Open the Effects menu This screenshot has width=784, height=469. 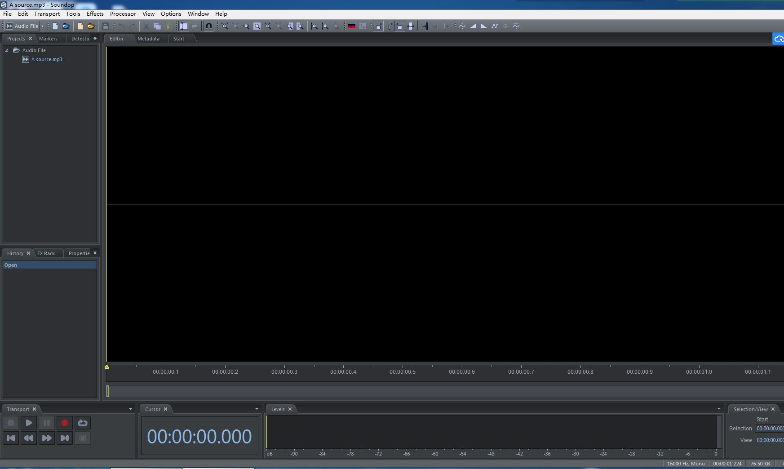[95, 14]
